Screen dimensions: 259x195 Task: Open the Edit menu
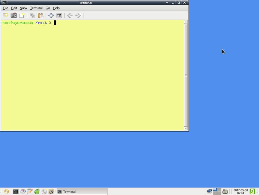point(14,8)
